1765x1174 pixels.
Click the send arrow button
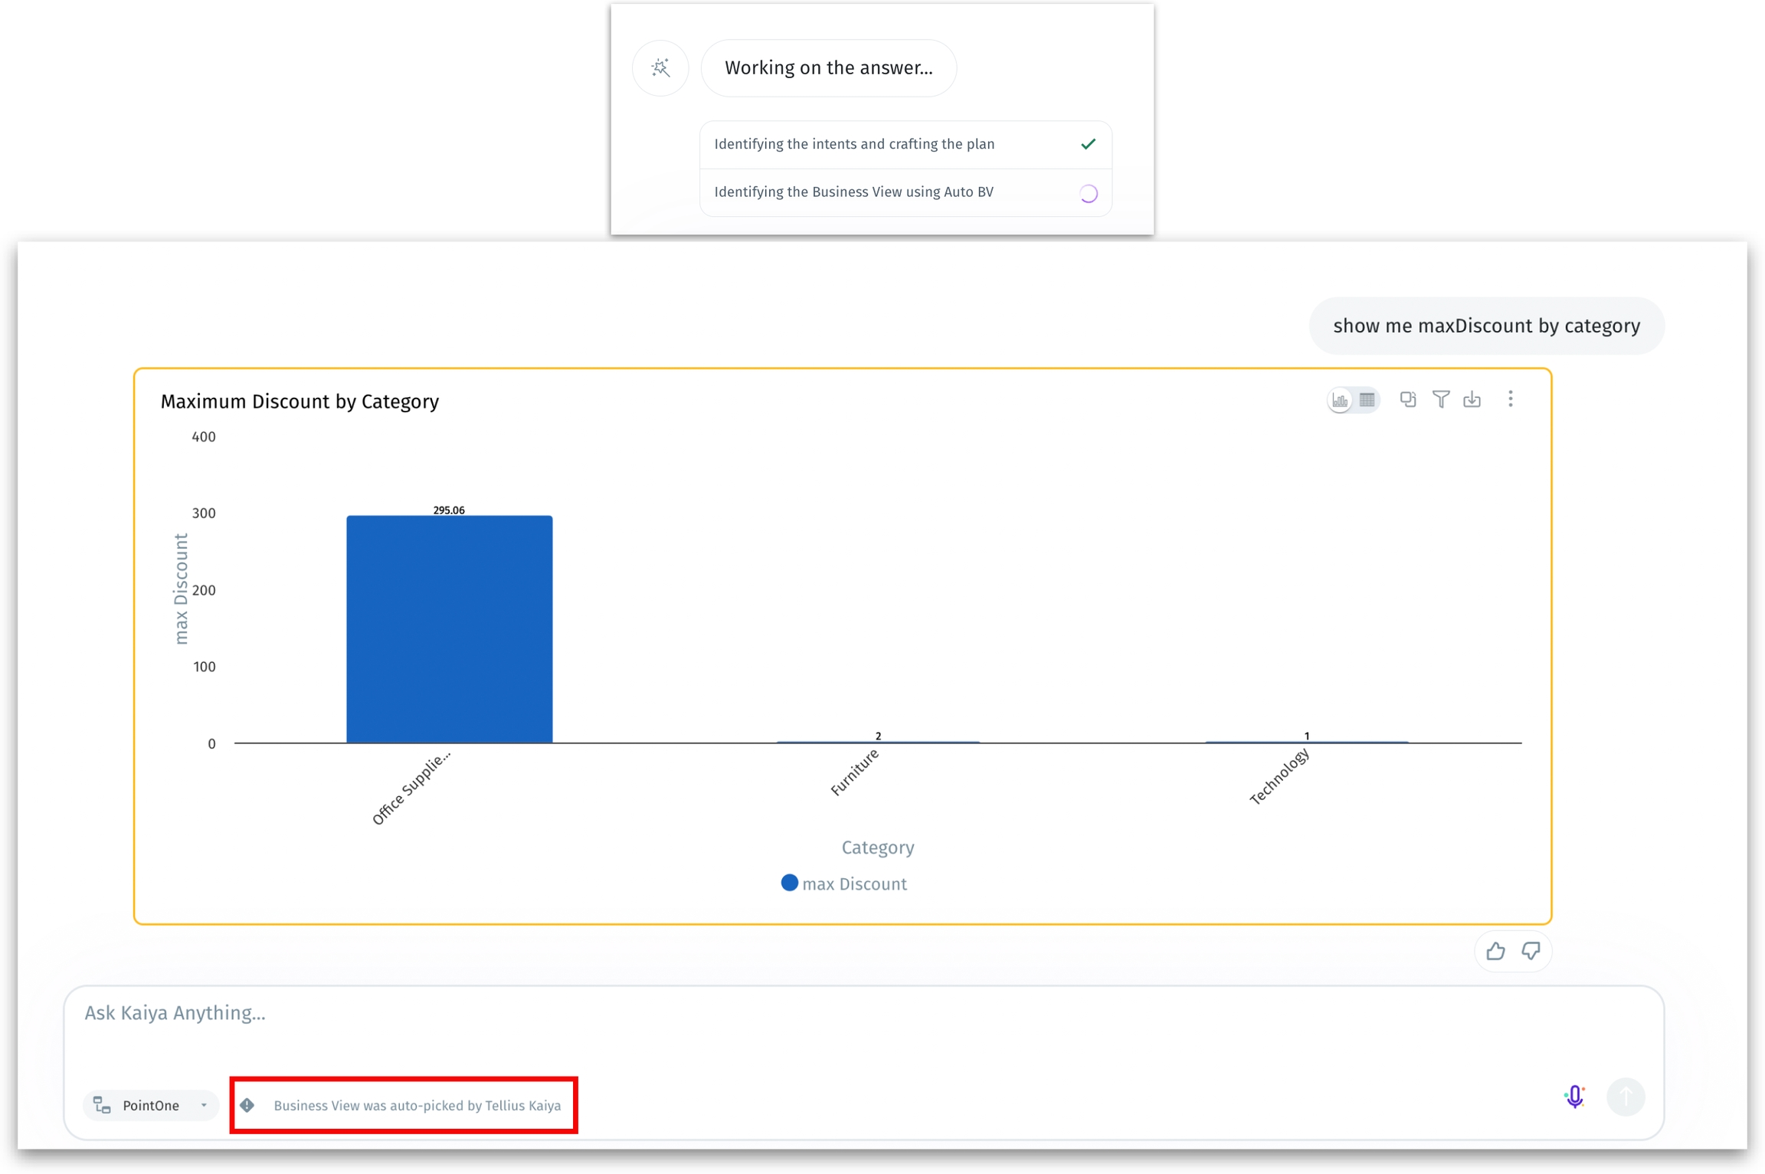pos(1626,1097)
